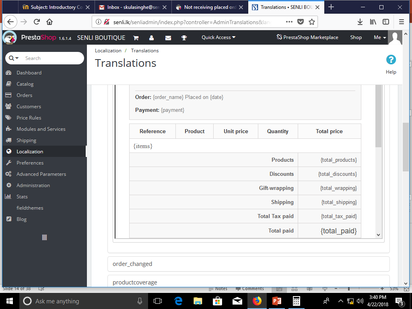Open Microsoft Edge from taskbar

tap(178, 301)
